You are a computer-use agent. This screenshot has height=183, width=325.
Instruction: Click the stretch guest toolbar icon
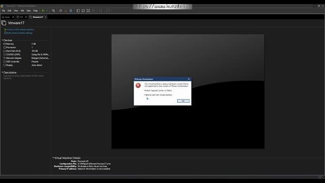(108, 11)
